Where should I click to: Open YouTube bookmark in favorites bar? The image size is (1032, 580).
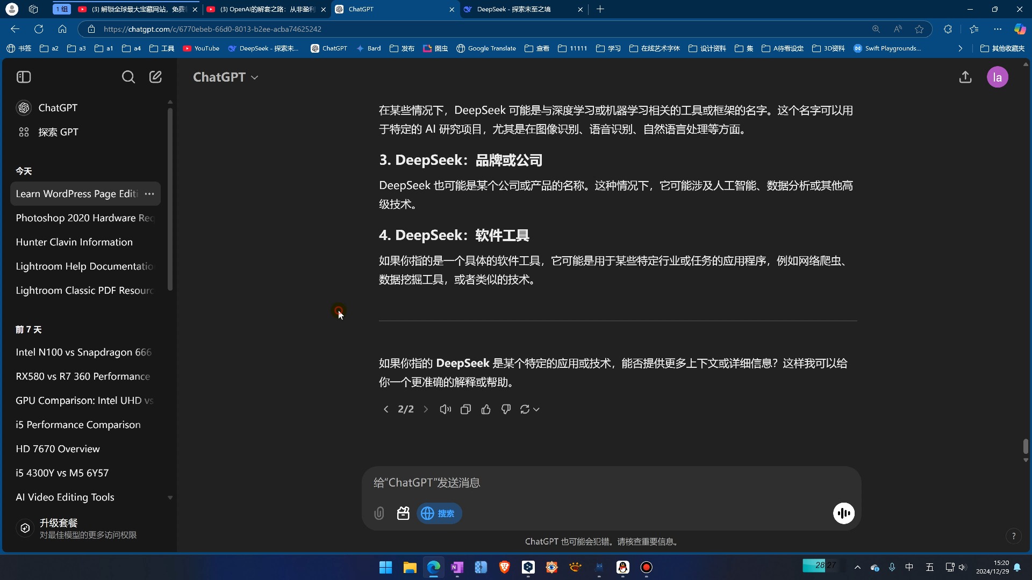click(201, 48)
